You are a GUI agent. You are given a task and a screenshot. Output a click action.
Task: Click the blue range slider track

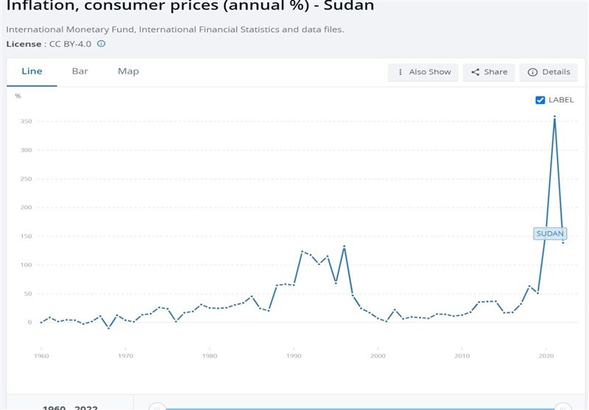[x=359, y=407]
